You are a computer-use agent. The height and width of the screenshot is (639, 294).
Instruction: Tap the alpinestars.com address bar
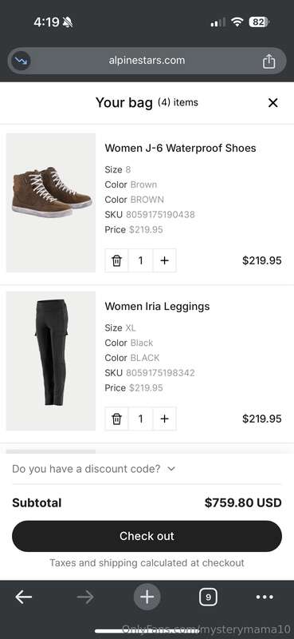pyautogui.click(x=147, y=61)
